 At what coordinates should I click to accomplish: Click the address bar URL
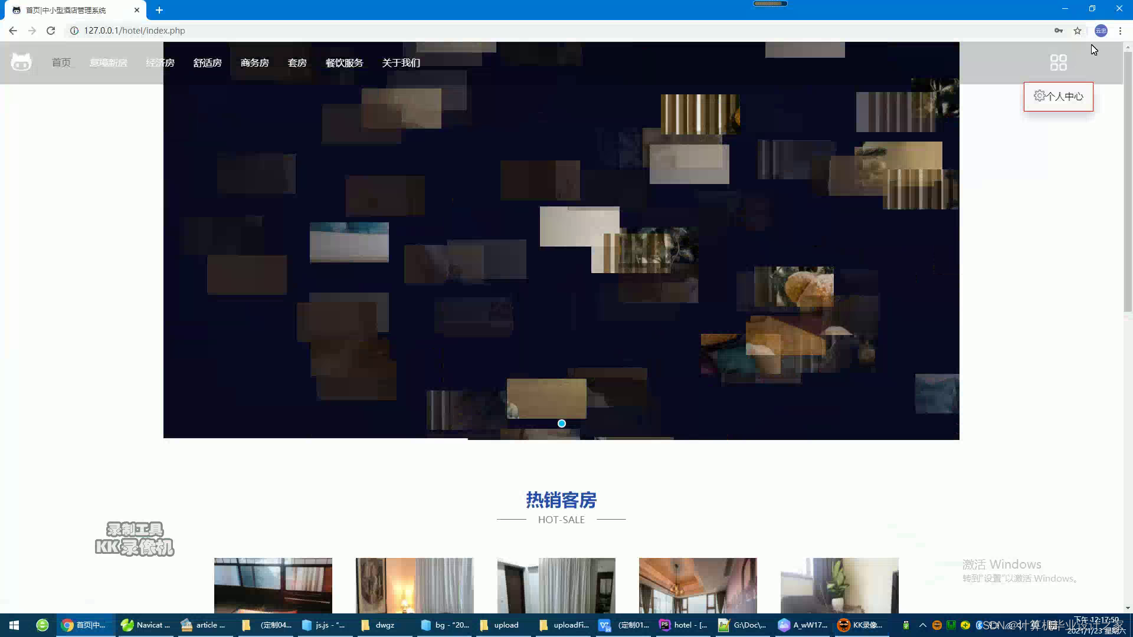135,31
